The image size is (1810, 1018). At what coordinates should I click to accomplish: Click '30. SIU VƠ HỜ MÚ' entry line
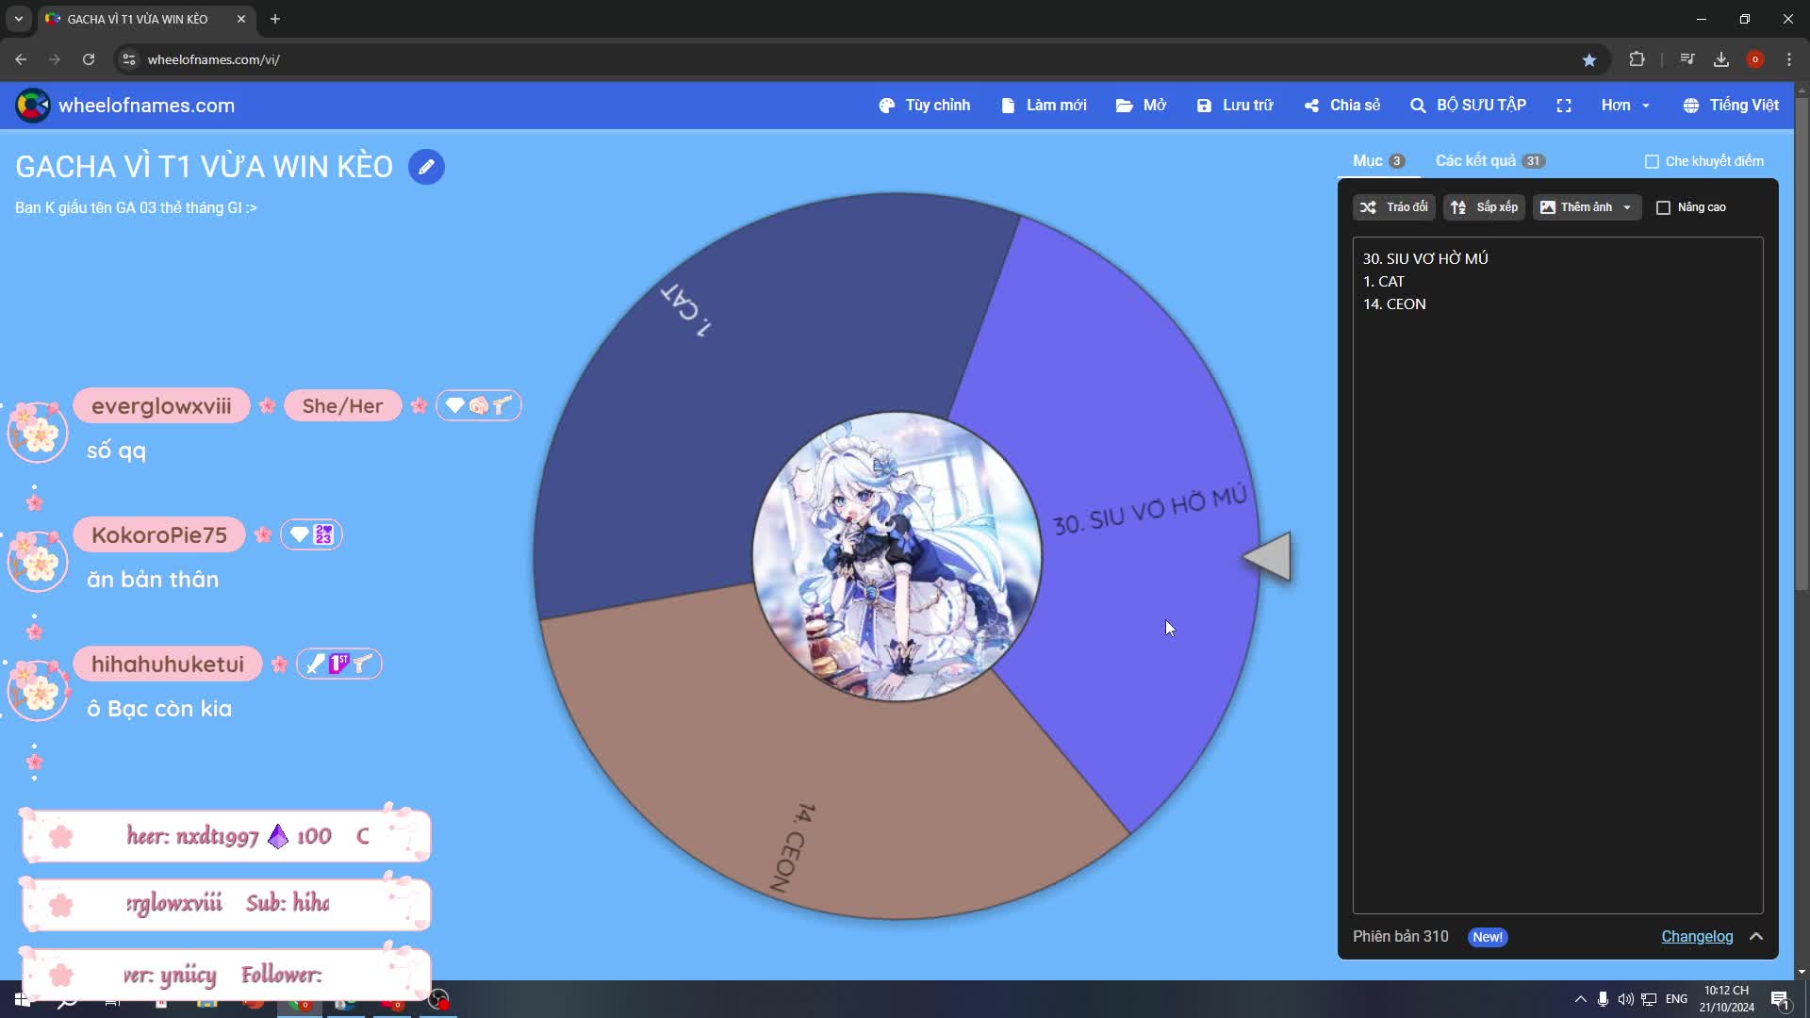pyautogui.click(x=1425, y=258)
